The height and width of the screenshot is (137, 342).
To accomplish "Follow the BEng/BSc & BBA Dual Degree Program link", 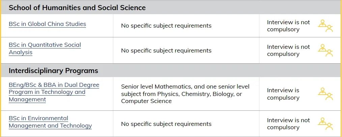I will 54,92.
